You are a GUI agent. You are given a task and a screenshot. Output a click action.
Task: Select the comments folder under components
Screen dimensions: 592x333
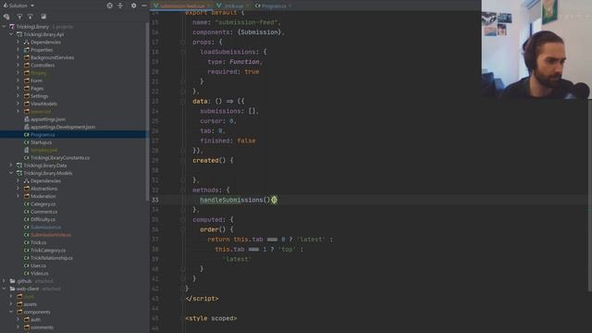pyautogui.click(x=42, y=327)
